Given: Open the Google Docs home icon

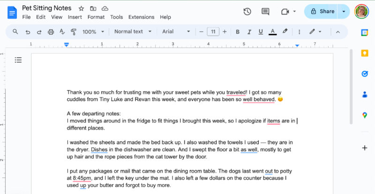Looking at the screenshot, I should (x=12, y=13).
